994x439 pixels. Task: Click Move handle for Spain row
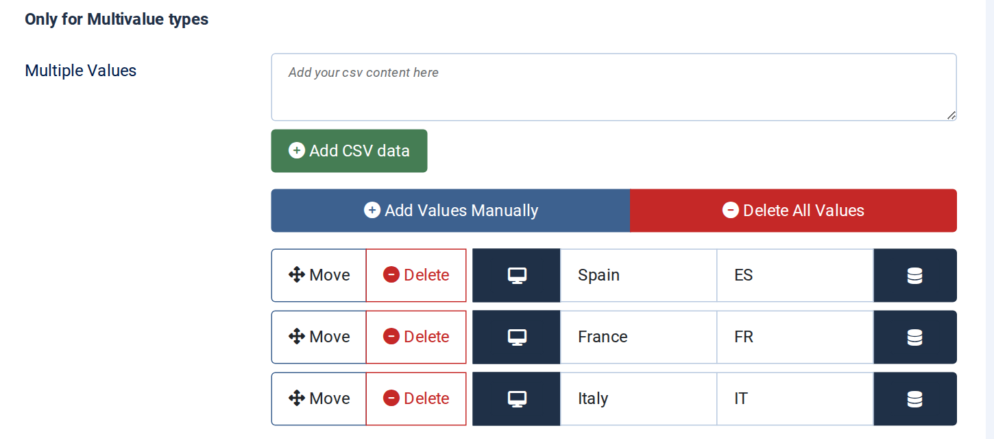pyautogui.click(x=319, y=275)
